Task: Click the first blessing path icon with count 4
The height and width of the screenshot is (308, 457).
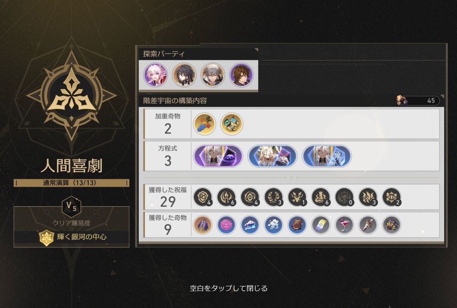Action: pyautogui.click(x=203, y=197)
